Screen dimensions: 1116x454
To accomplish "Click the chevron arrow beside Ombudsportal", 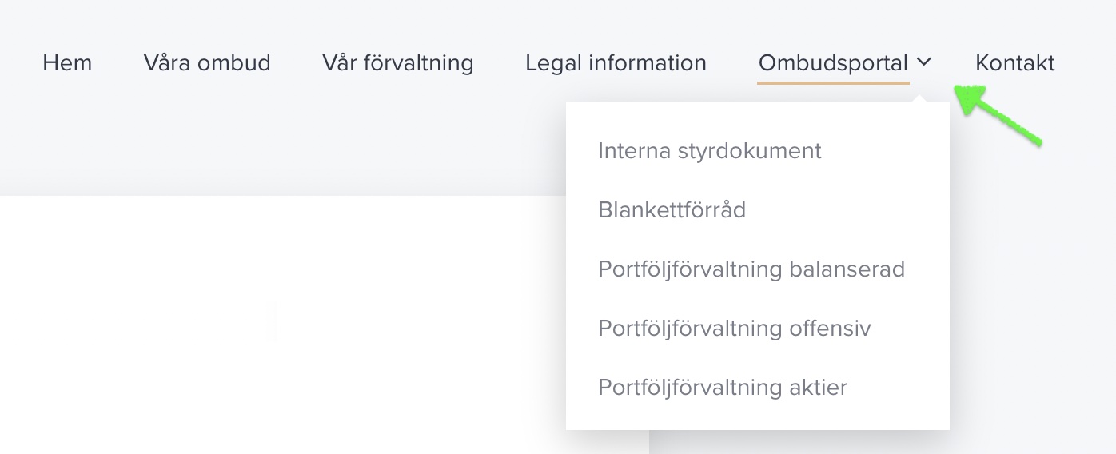I will 924,62.
